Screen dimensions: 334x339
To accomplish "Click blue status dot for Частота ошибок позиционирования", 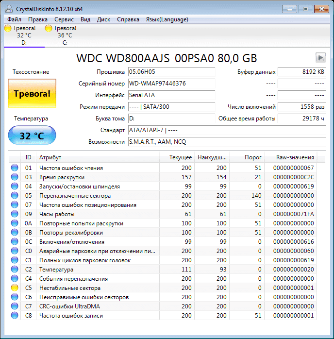I will click(15, 204).
